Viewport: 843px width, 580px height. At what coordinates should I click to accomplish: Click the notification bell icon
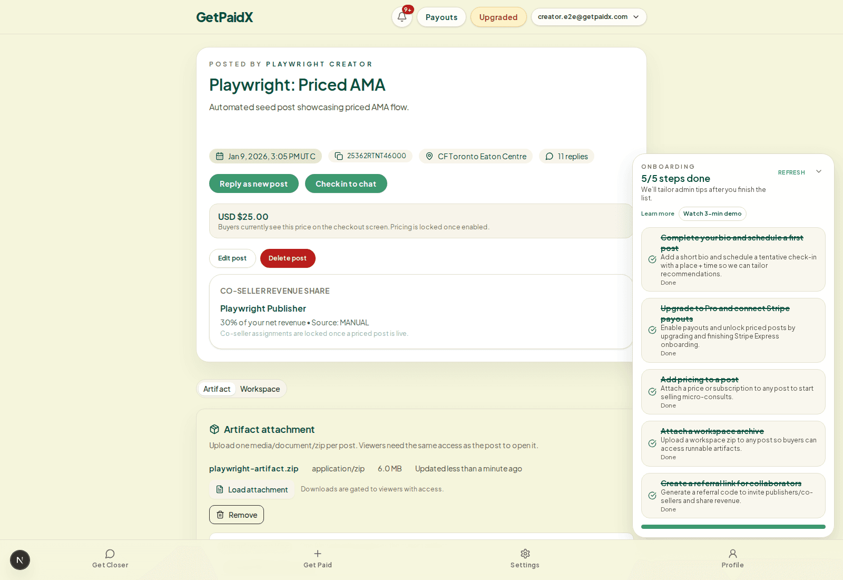(401, 17)
